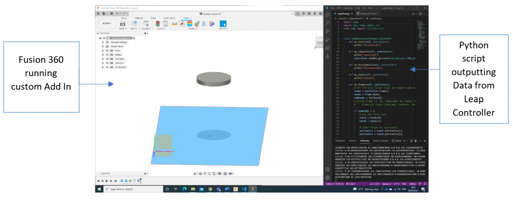Toggle visibility of Bodies folder

tap(107, 55)
